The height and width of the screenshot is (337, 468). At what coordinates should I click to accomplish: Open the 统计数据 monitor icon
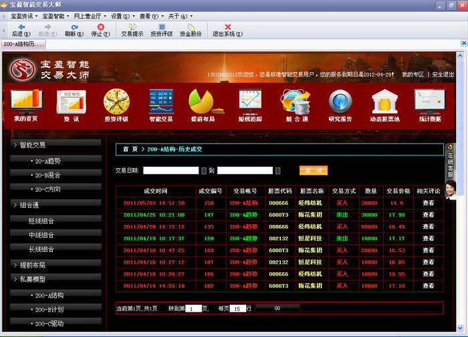(x=430, y=105)
